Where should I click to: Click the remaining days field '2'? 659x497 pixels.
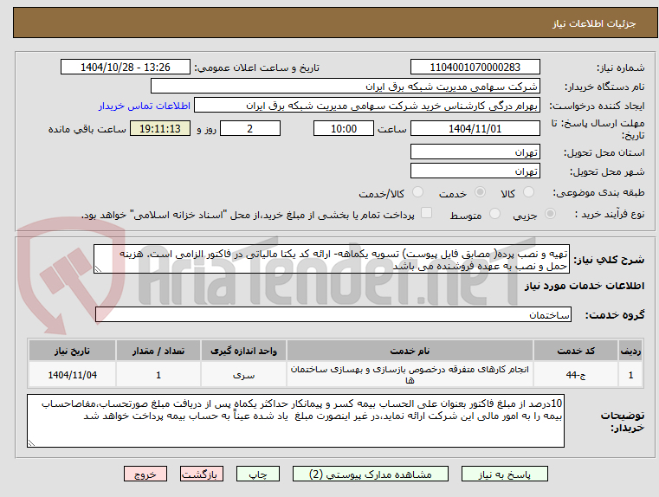pos(250,128)
